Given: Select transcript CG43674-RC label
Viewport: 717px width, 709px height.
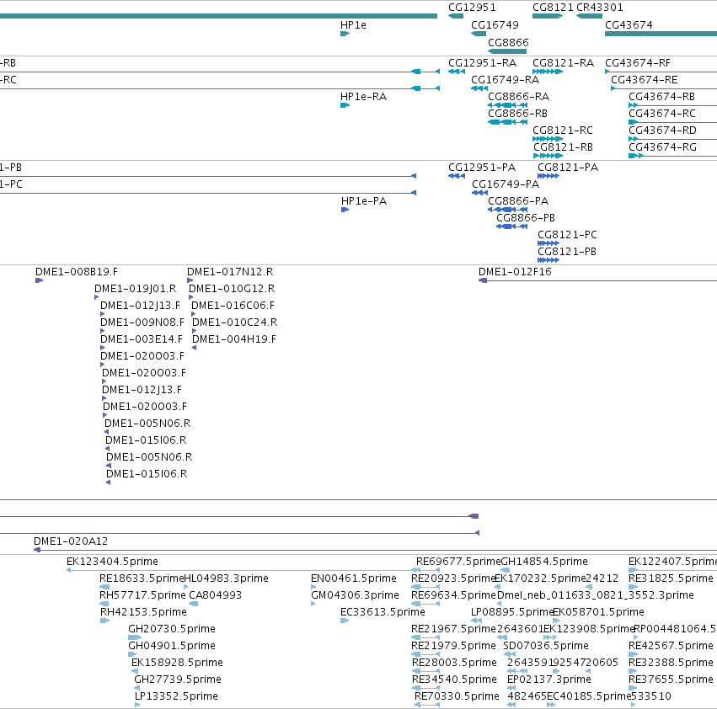Looking at the screenshot, I should [662, 114].
